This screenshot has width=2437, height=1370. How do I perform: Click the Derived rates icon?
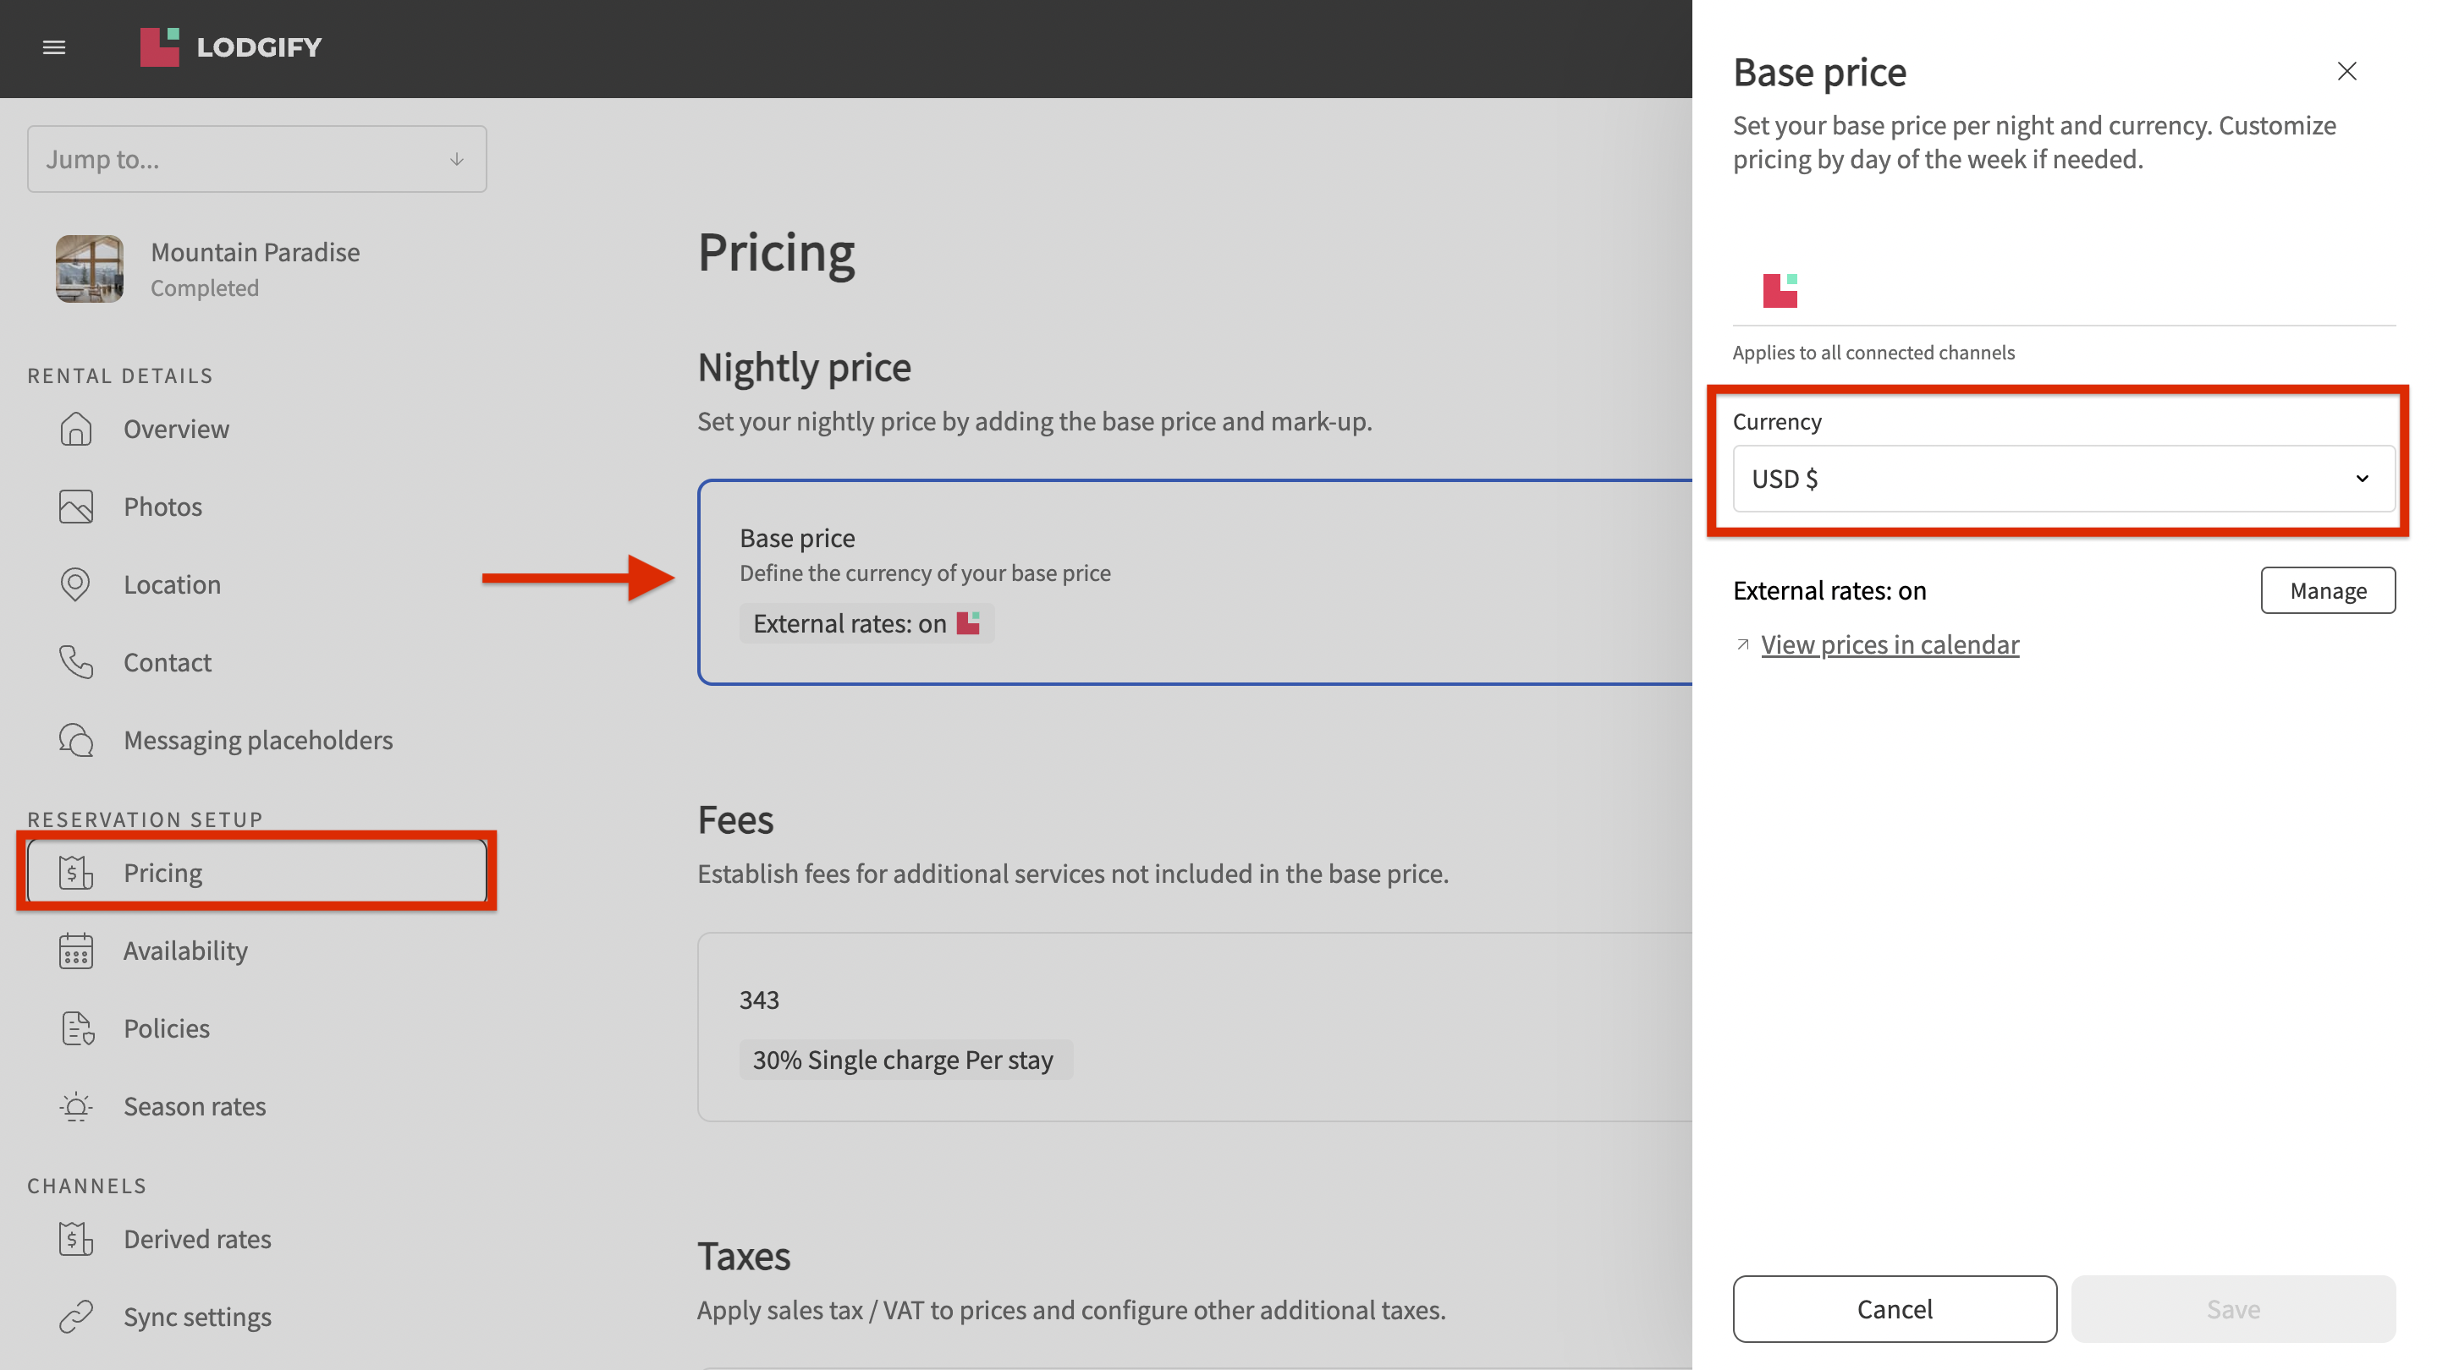click(x=75, y=1240)
